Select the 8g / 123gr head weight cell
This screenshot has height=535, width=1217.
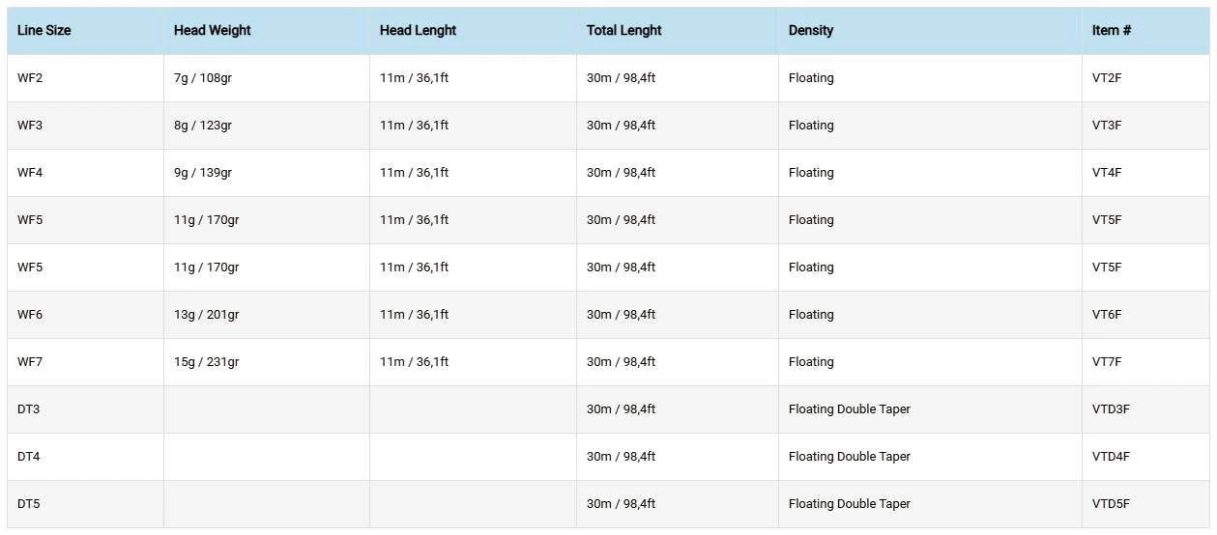(203, 125)
